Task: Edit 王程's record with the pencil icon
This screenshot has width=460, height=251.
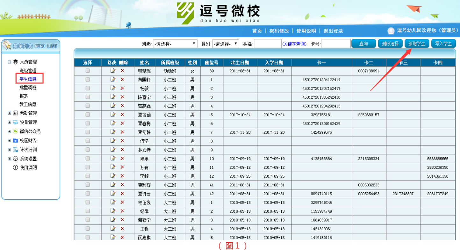Action: [113, 229]
